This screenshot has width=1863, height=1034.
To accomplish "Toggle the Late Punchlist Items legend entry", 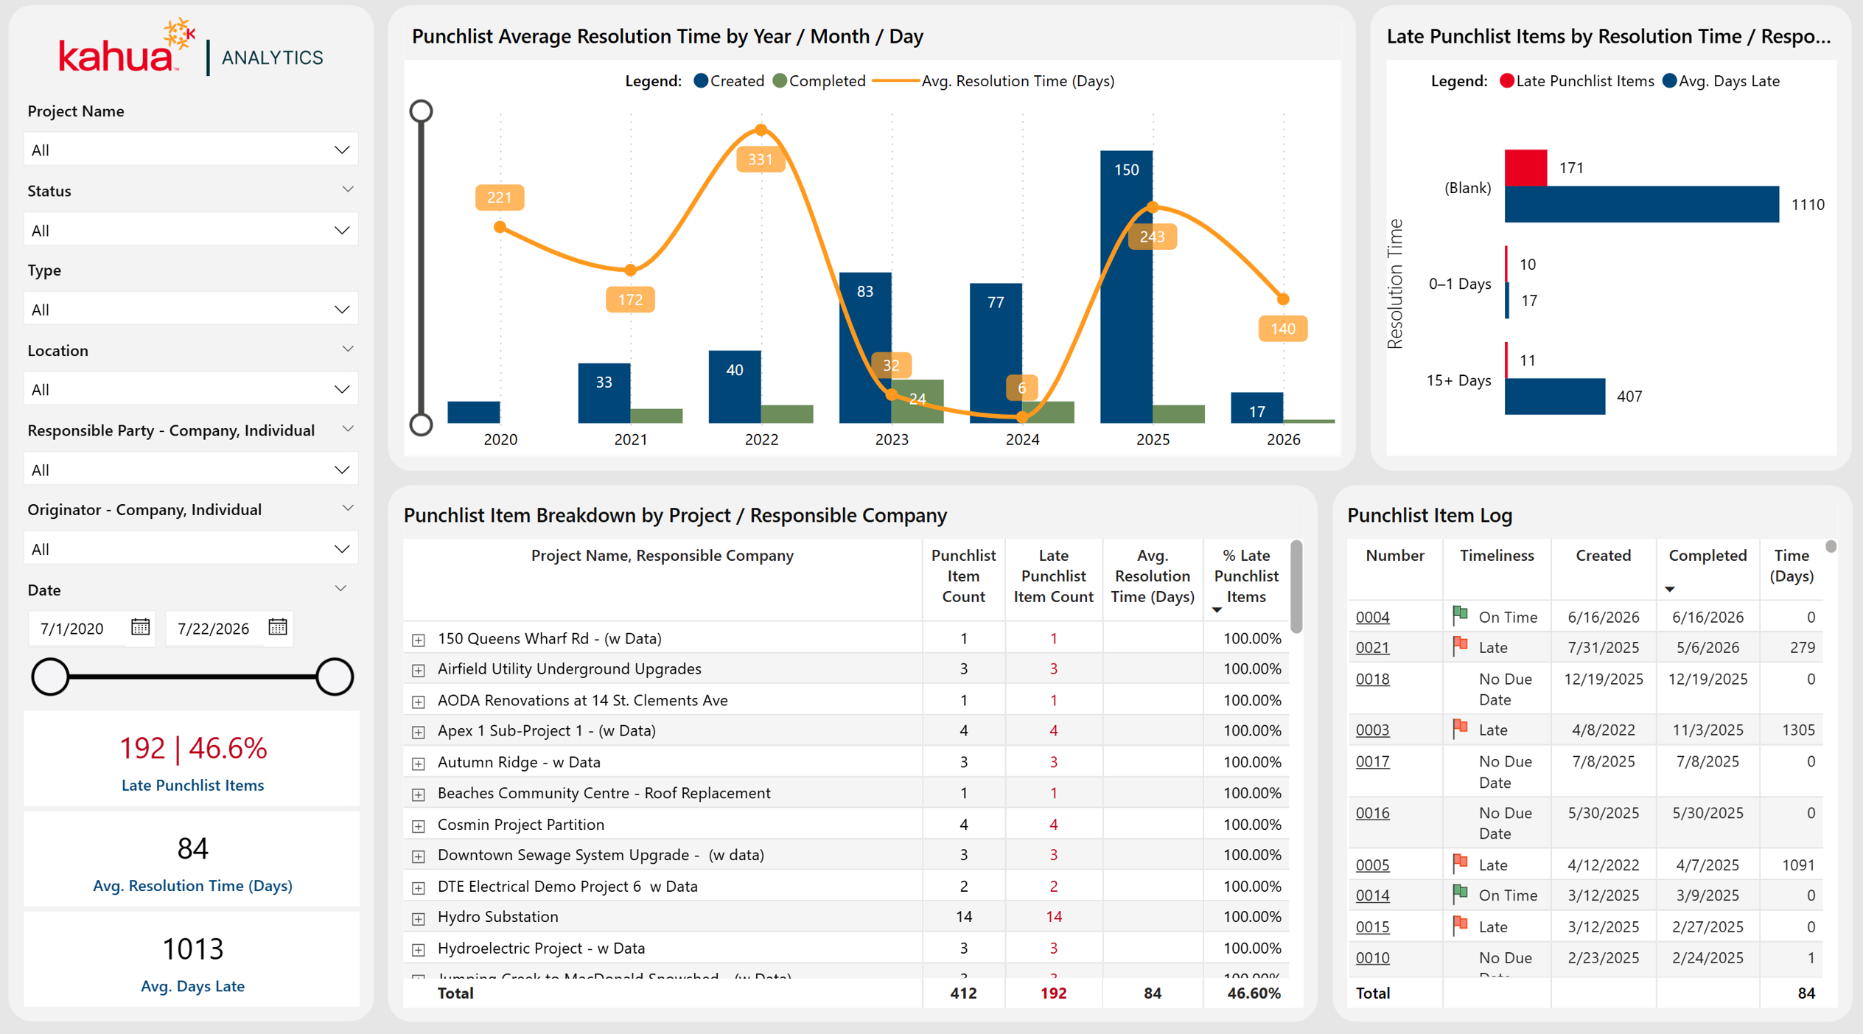I will pyautogui.click(x=1576, y=81).
